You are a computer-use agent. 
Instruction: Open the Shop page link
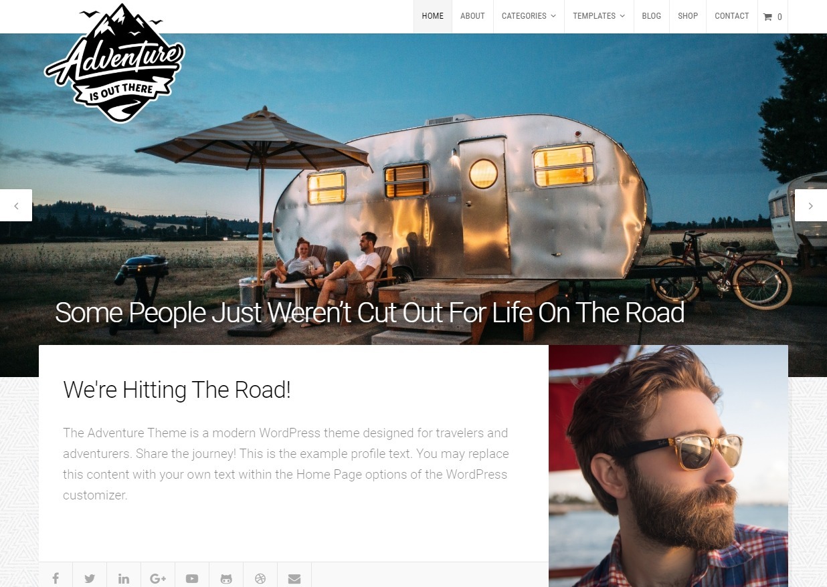(688, 16)
